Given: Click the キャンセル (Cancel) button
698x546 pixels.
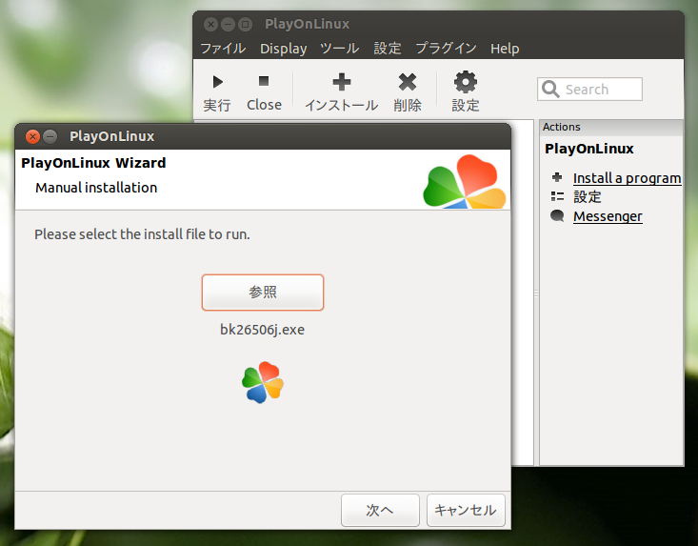Looking at the screenshot, I should (466, 510).
